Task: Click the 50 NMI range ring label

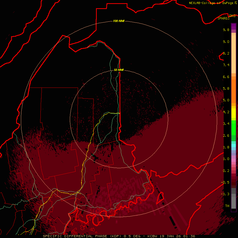Action: 119,70
